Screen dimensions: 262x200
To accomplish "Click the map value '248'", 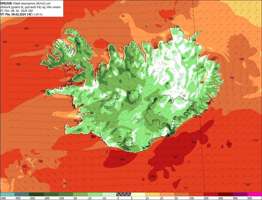I will (122, 159).
